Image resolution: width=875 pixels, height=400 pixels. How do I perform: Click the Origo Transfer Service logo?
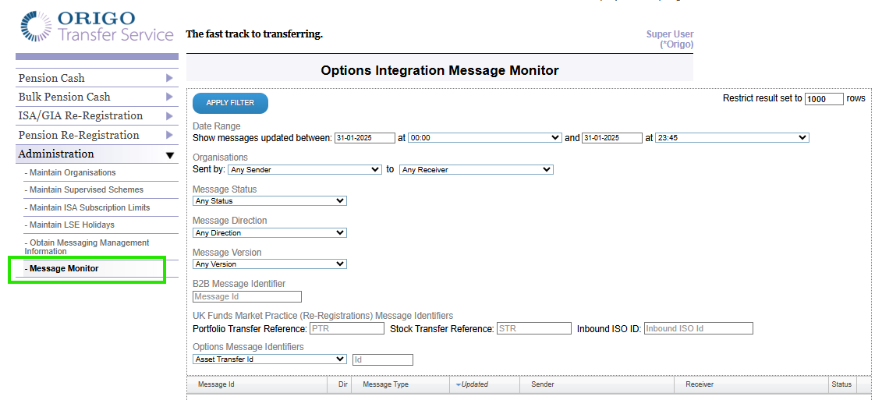click(97, 26)
